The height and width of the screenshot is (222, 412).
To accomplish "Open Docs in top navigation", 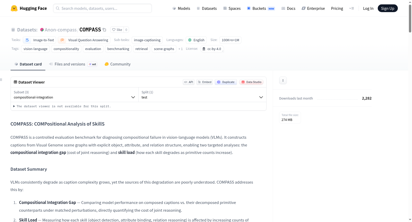I will (288, 8).
